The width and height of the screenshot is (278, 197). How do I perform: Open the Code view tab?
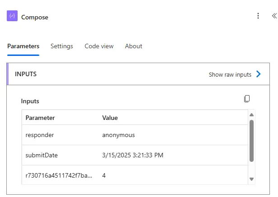click(x=99, y=46)
